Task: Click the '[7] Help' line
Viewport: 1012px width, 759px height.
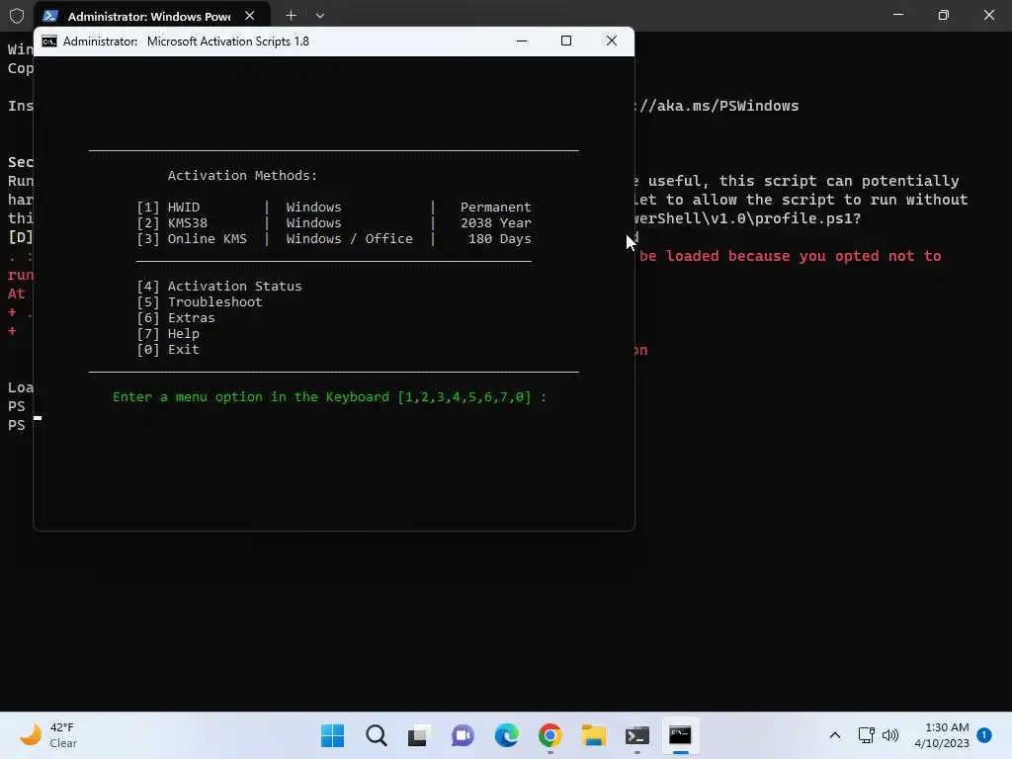Action: [168, 334]
